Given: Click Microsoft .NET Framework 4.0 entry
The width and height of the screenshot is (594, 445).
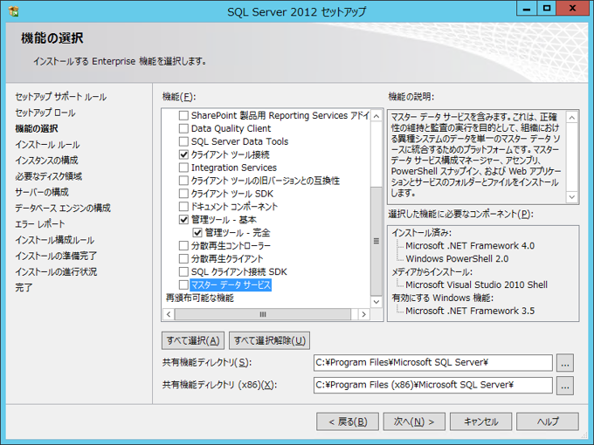Looking at the screenshot, I should tap(470, 246).
